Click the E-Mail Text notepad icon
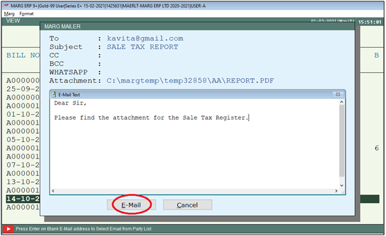This screenshot has height=236, width=386. click(54, 95)
